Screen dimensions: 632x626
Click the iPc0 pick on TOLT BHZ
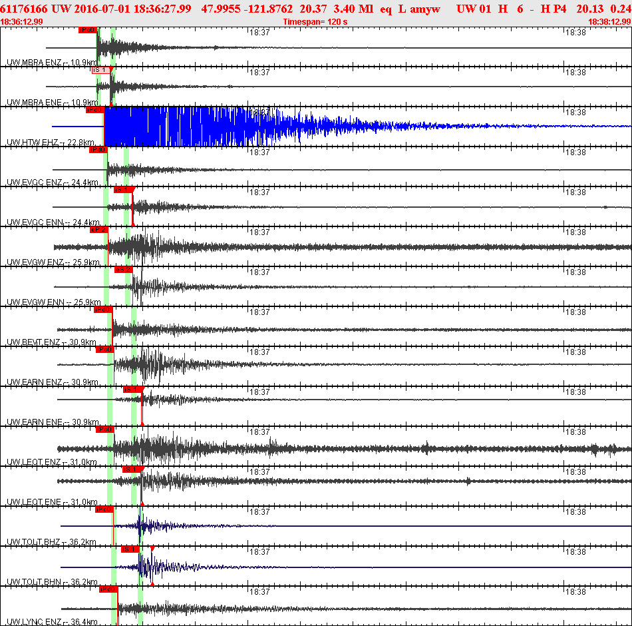(x=104, y=509)
